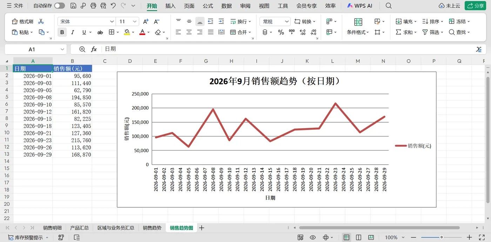This screenshot has height=242, width=491.
Task: Zoom in using the status bar plus icon
Action: (469, 237)
